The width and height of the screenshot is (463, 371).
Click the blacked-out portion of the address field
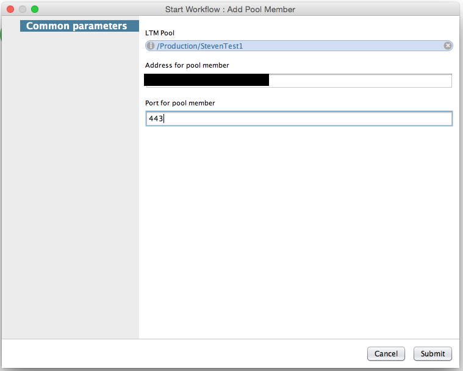coord(206,80)
